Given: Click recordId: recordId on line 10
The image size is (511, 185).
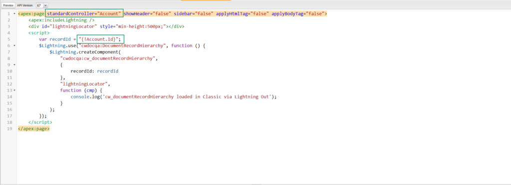Looking at the screenshot, I should click(94, 71).
